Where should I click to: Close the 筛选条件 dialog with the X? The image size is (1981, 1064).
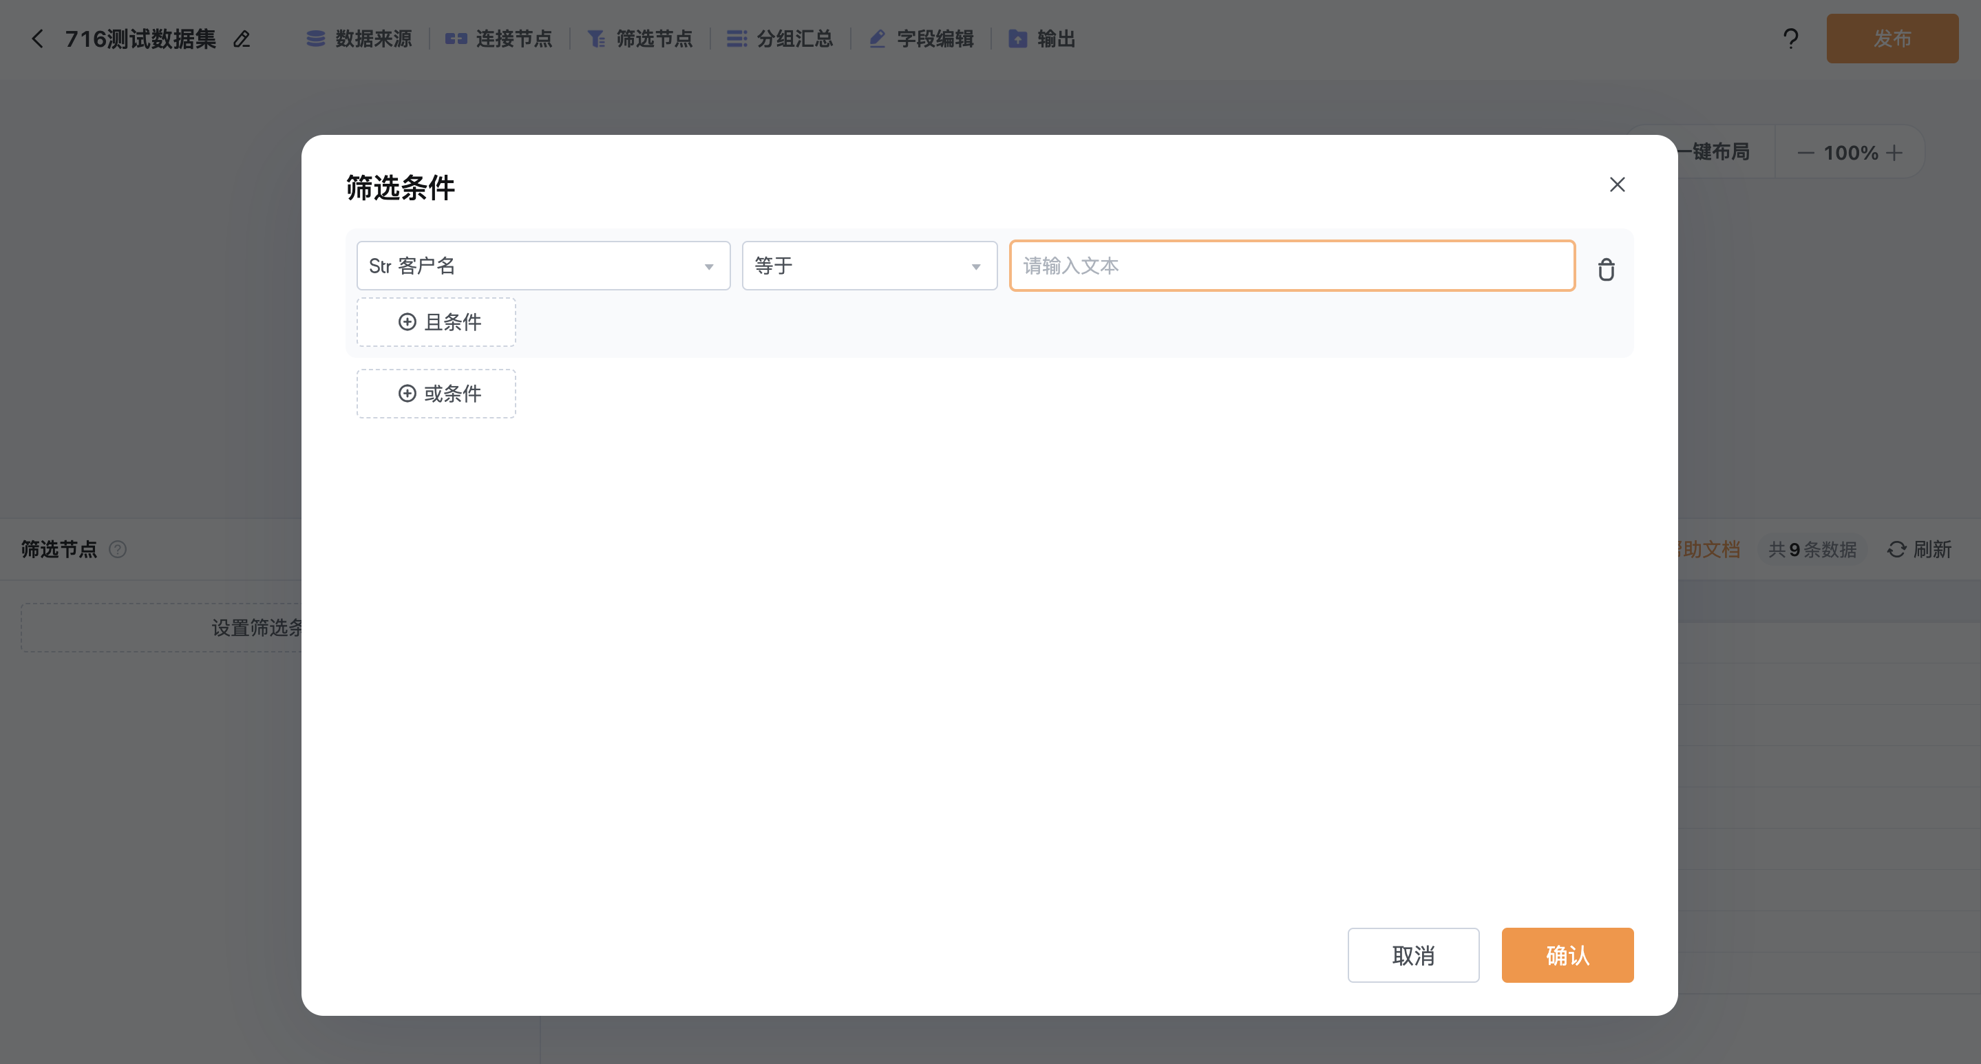1618,184
